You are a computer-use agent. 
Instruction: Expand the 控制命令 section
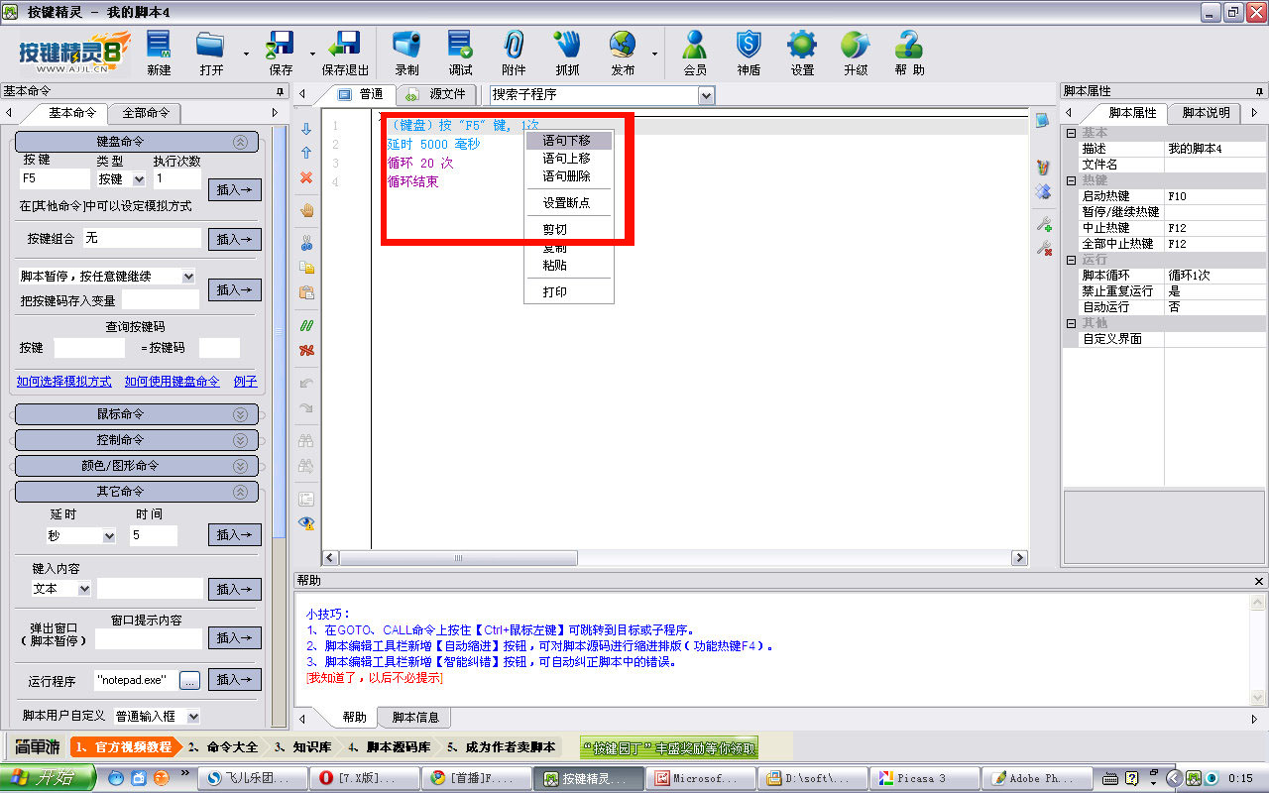tap(136, 440)
